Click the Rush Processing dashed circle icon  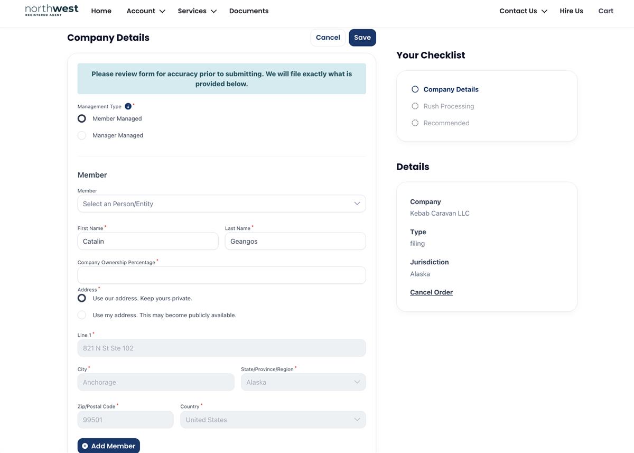tap(415, 106)
